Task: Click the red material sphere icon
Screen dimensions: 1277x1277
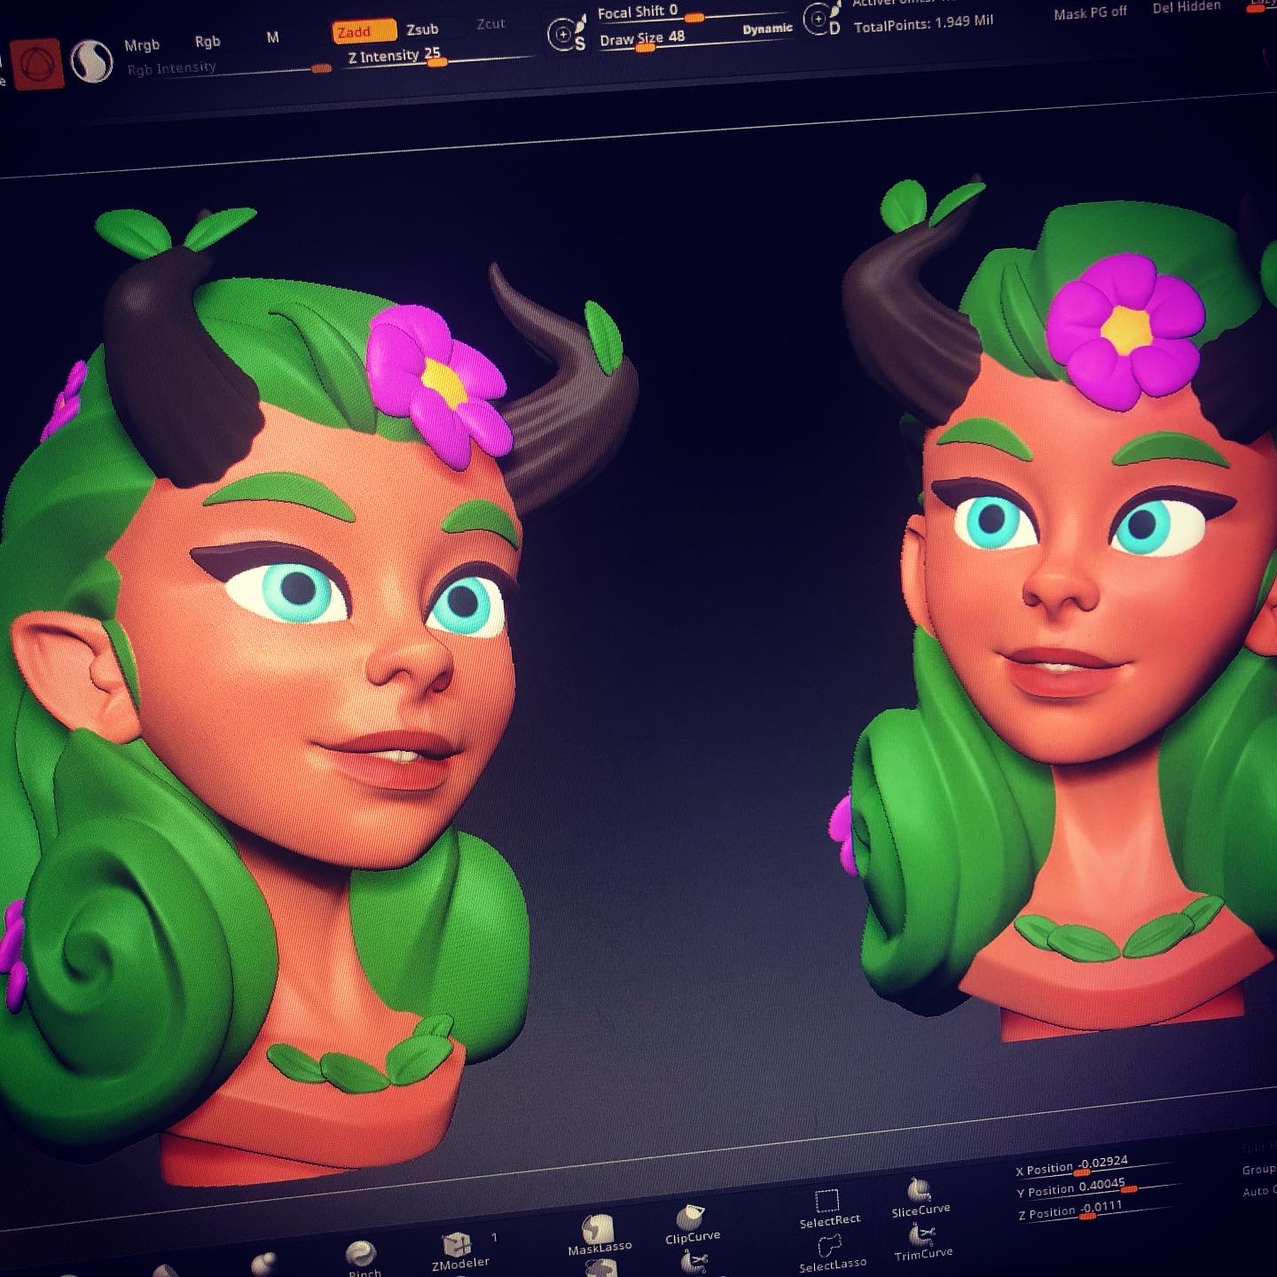Action: 37,65
